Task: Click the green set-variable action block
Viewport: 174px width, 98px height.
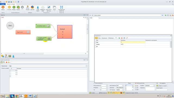Action: (x=44, y=39)
